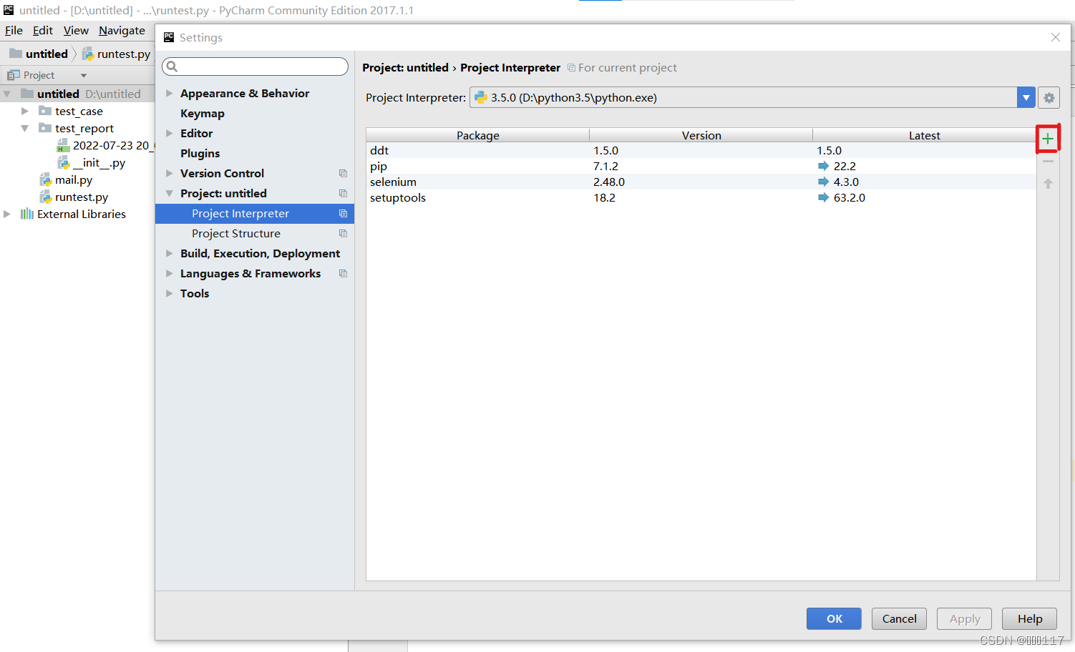Click the minus icon to uninstall a package

(1047, 160)
